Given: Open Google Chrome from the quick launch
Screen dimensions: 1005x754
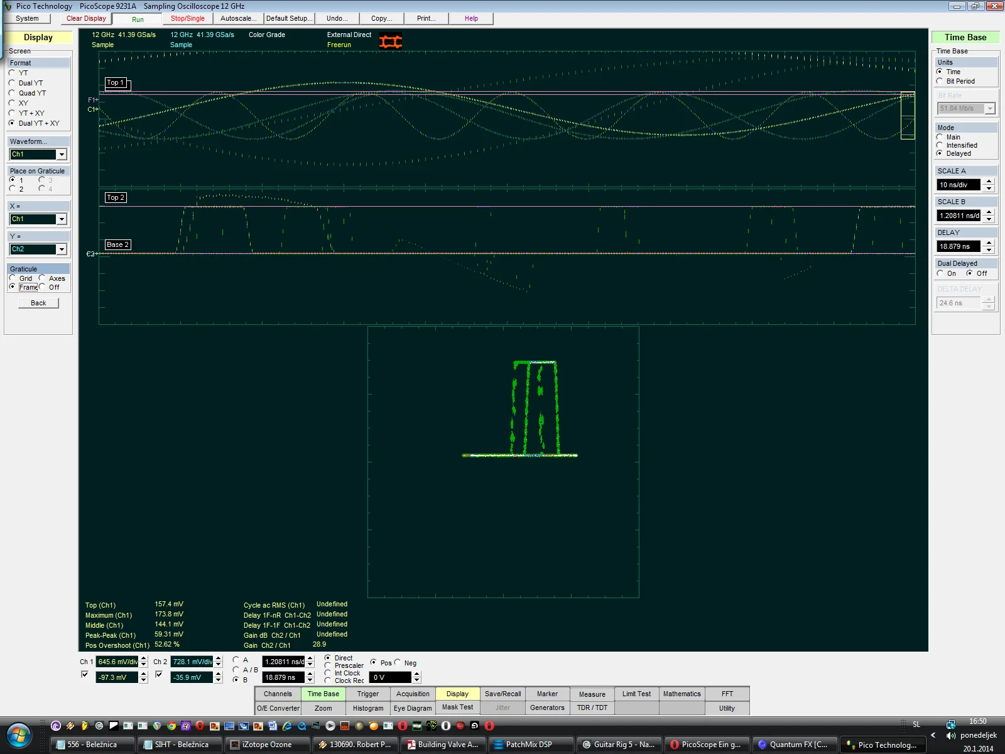Looking at the screenshot, I should click(x=171, y=726).
